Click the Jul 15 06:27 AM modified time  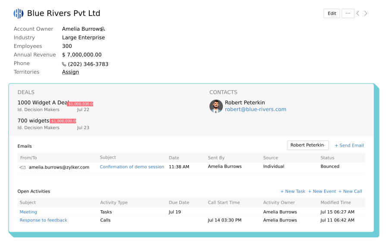tap(338, 212)
